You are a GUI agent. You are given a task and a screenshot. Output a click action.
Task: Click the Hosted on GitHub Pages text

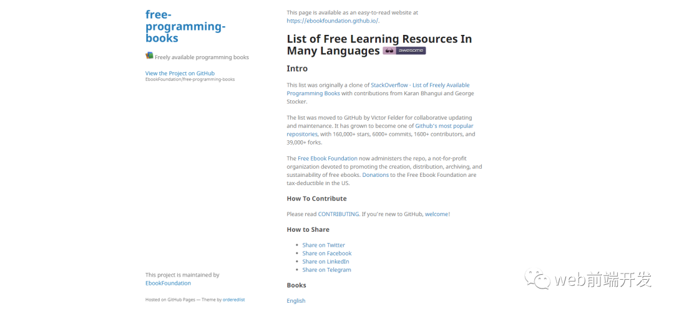[170, 300]
